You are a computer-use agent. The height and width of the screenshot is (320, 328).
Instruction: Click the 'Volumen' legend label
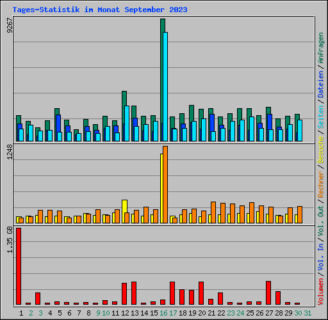(x=321, y=291)
